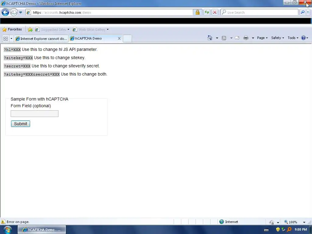The image size is (312, 234).
Task: Open the status bar privacy dropdown arrow
Action: [x=278, y=222]
